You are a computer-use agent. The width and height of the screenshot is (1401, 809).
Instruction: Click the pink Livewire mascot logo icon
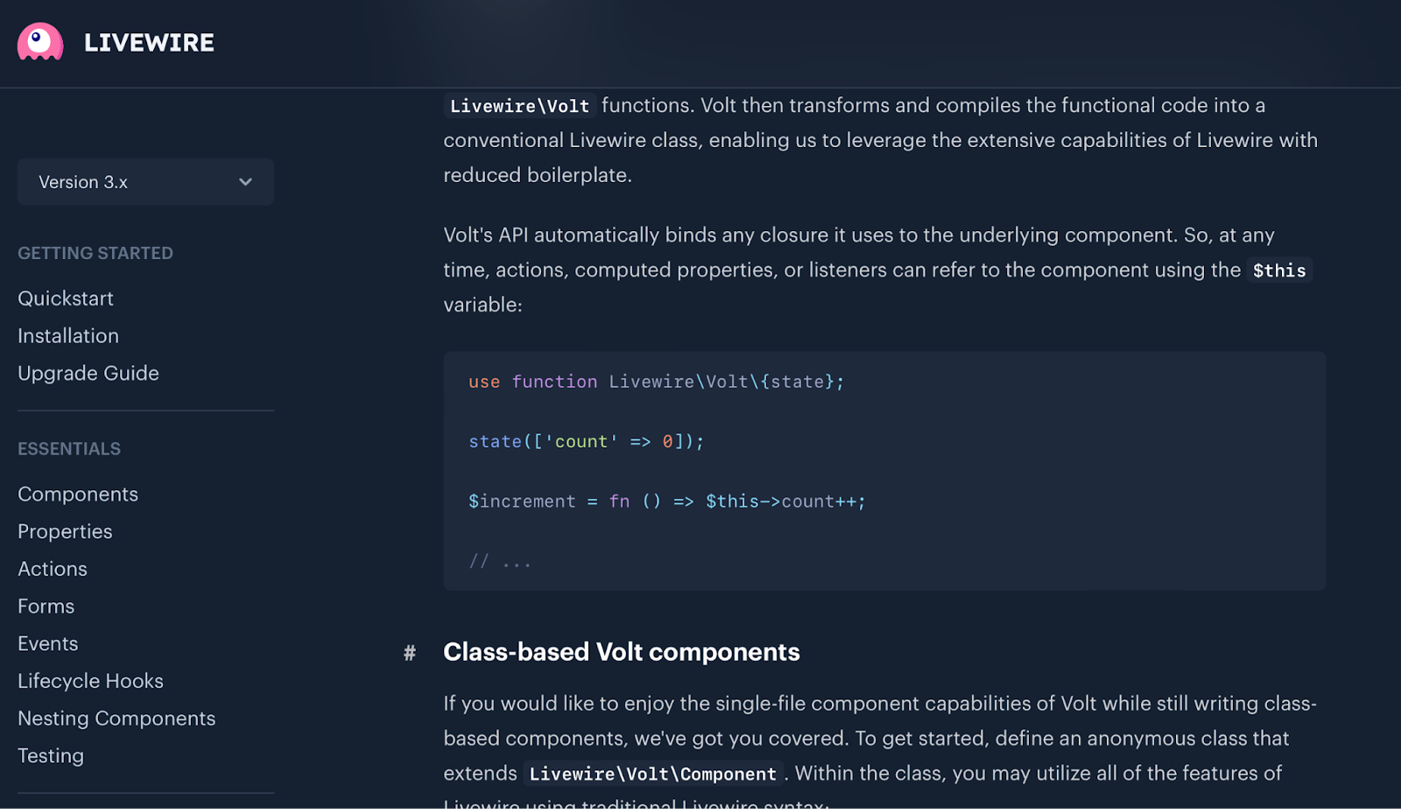[x=40, y=42]
